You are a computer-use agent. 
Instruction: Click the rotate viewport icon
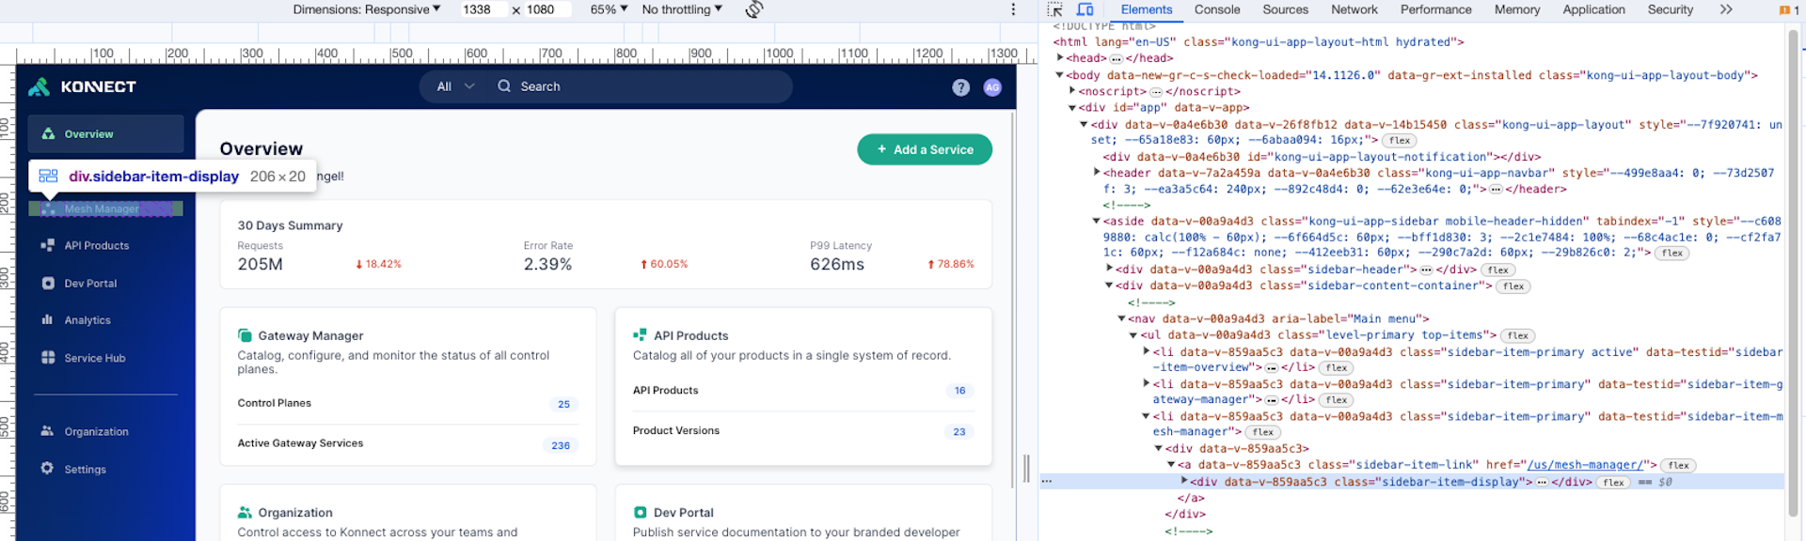[753, 9]
